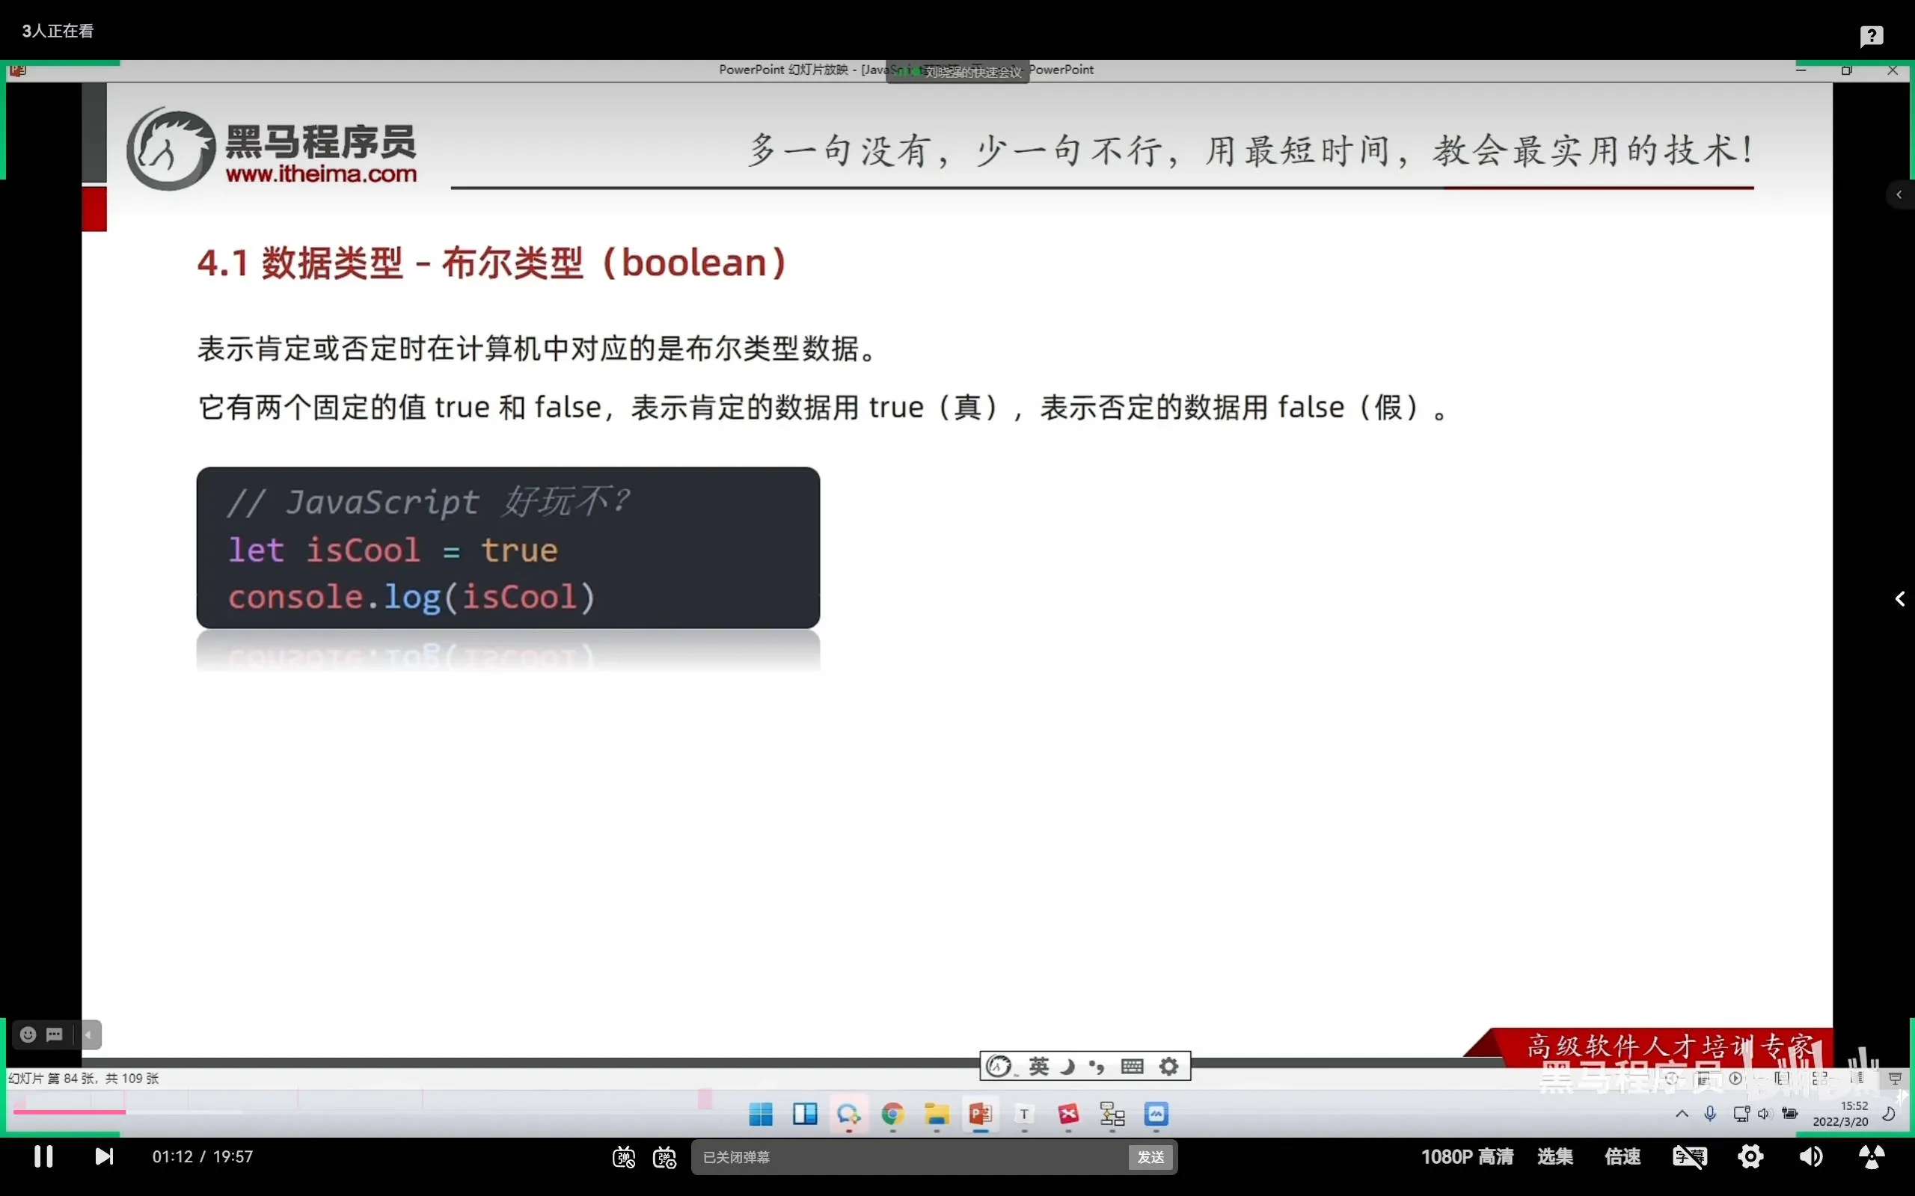This screenshot has width=1915, height=1196.
Task: Skip to the next video
Action: pos(104,1156)
